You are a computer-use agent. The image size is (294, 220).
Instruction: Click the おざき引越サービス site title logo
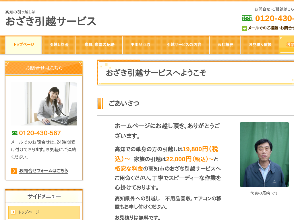click(x=51, y=21)
